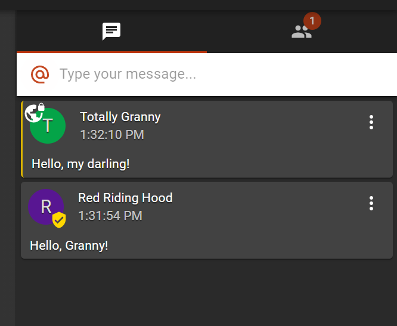Image resolution: width=397 pixels, height=326 pixels.
Task: Open options menu for Red Riding Hood message
Action: (371, 203)
